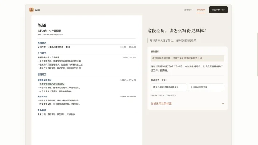Viewport: 258px width, 145px height.
Task: Click the 示例科技公司 · 产品经理 entry
Action: point(48,57)
